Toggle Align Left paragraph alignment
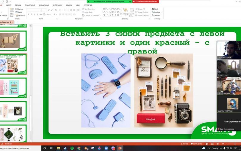 60,15
